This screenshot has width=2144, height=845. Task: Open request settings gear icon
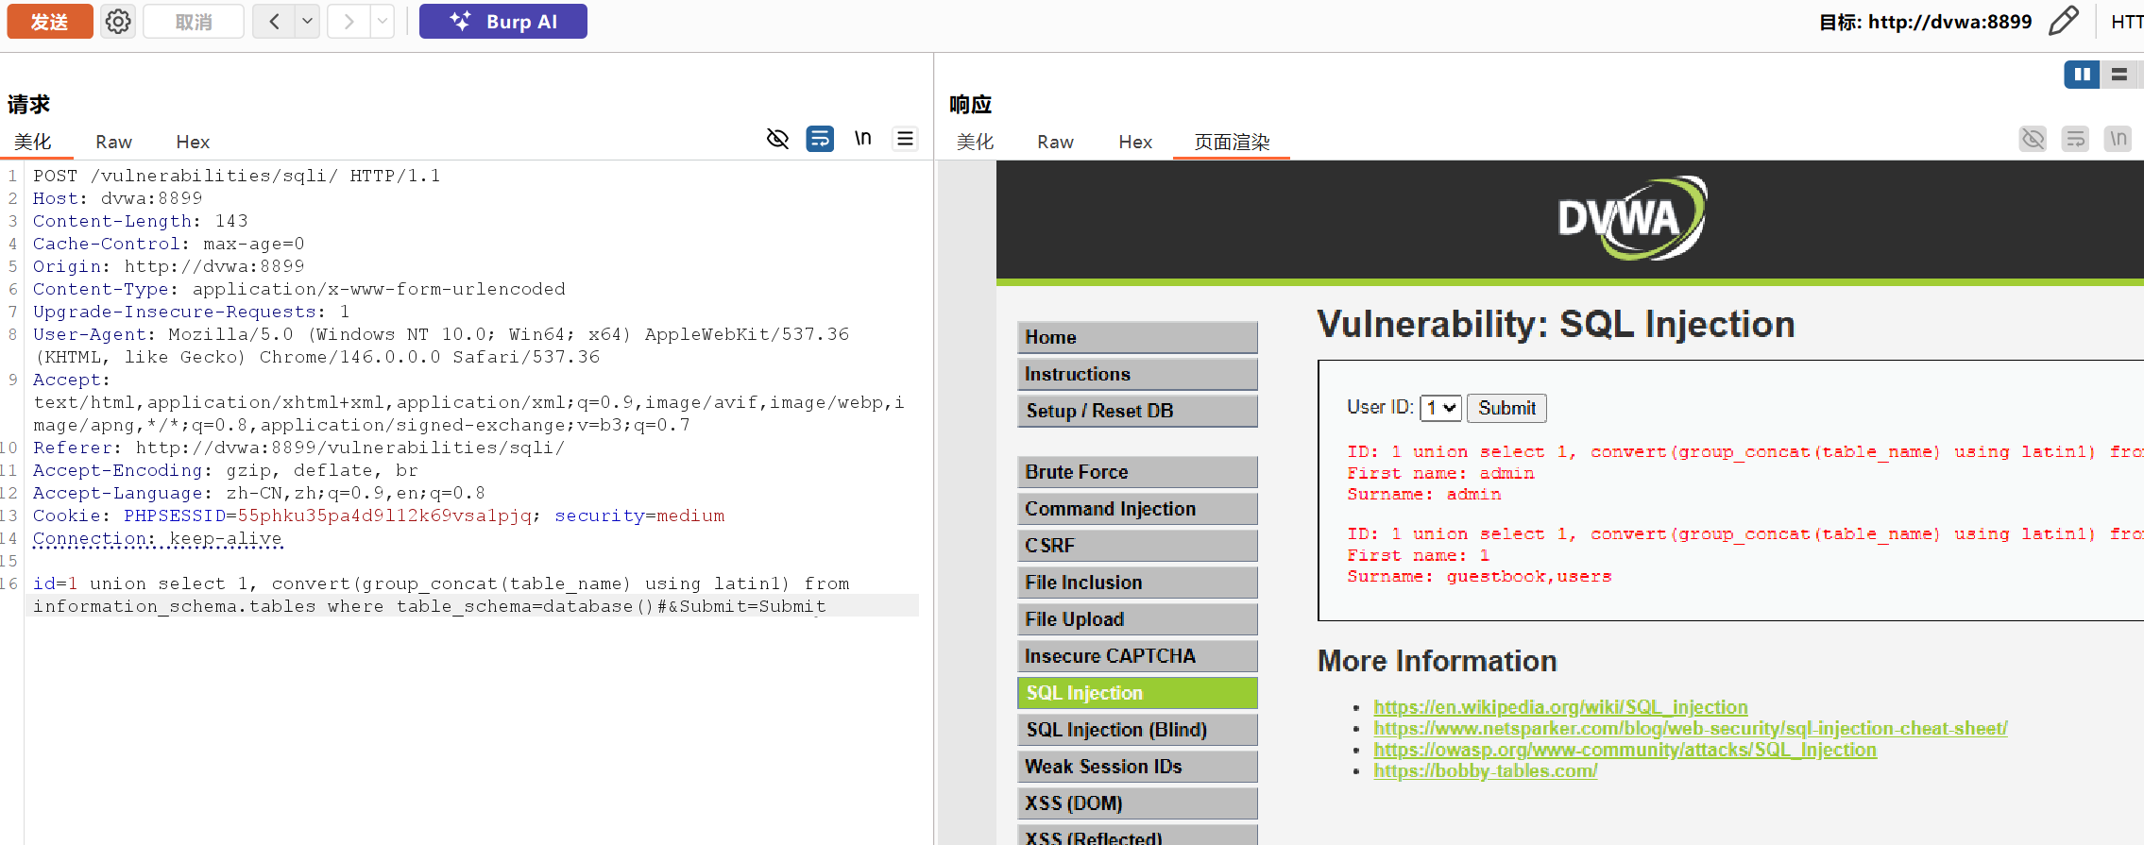point(118,21)
